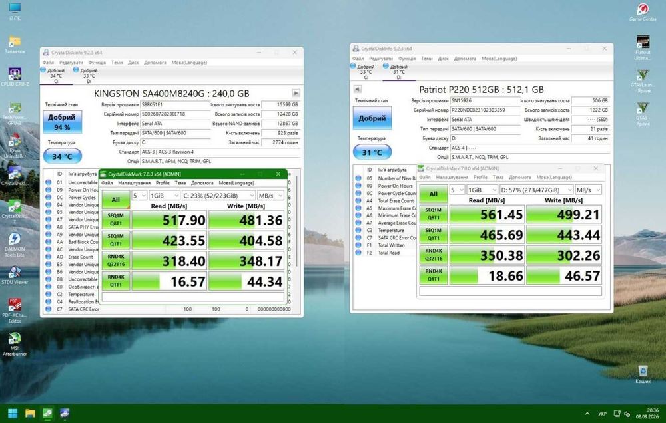Open the Game Center desktop icon
Screen dimensions: 666x423
(643, 12)
